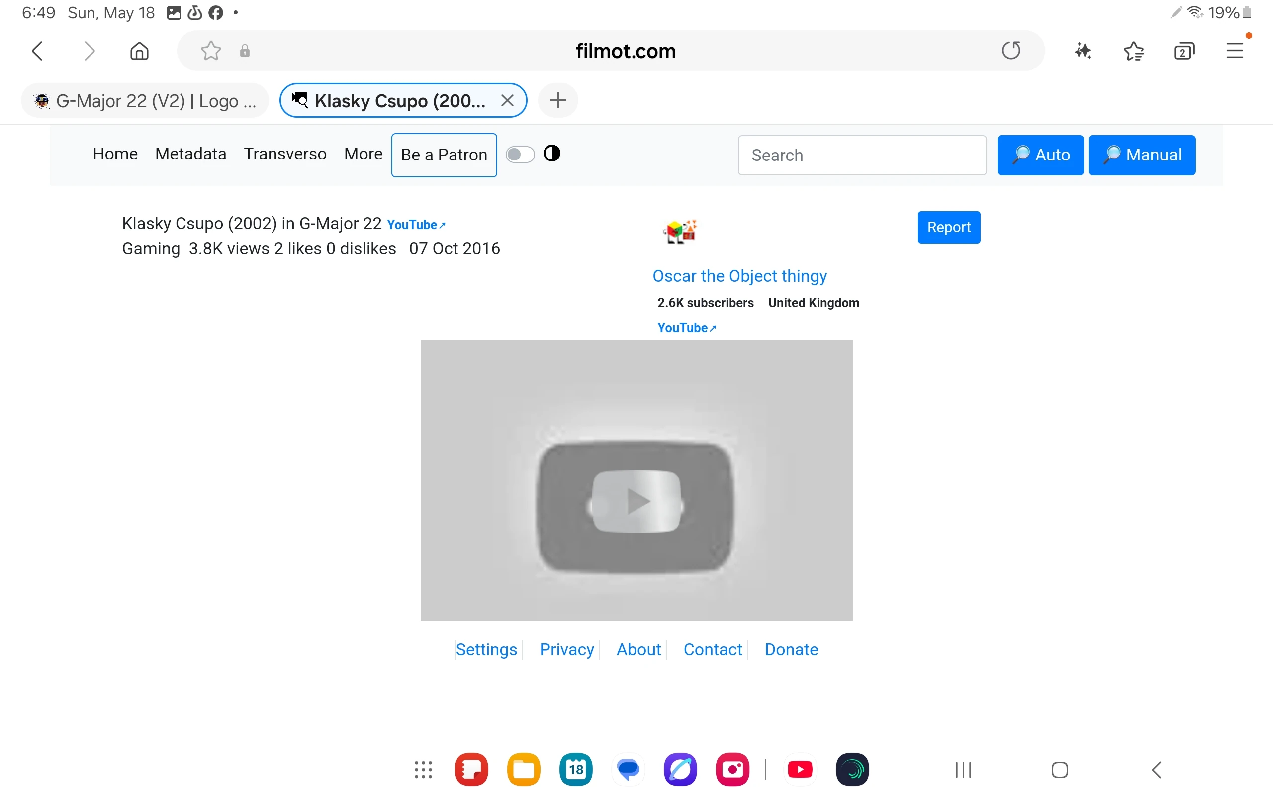Image resolution: width=1273 pixels, height=795 pixels.
Task: Reload the filmot.com page
Action: [1010, 51]
